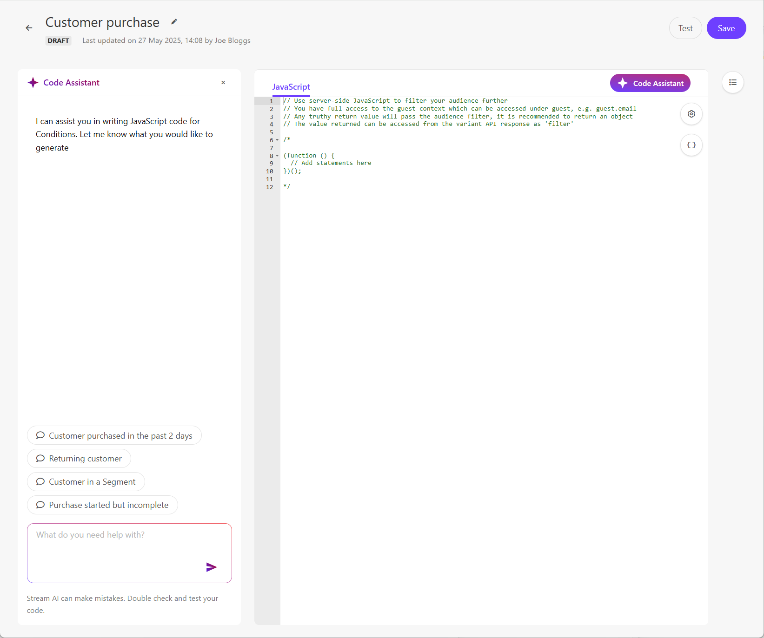The image size is (764, 638).
Task: Choose 'Purchase started but incomplete' suggestion
Action: point(102,505)
